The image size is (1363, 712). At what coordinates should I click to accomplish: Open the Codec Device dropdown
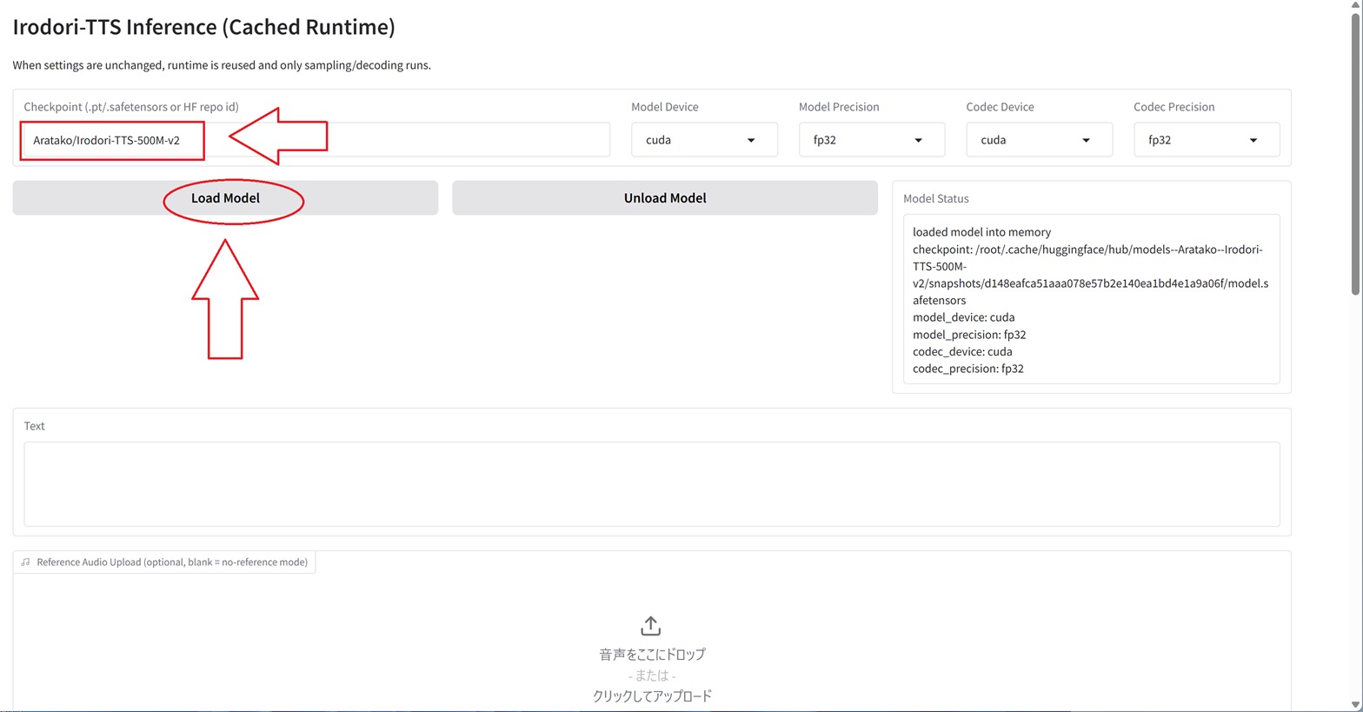click(1039, 140)
